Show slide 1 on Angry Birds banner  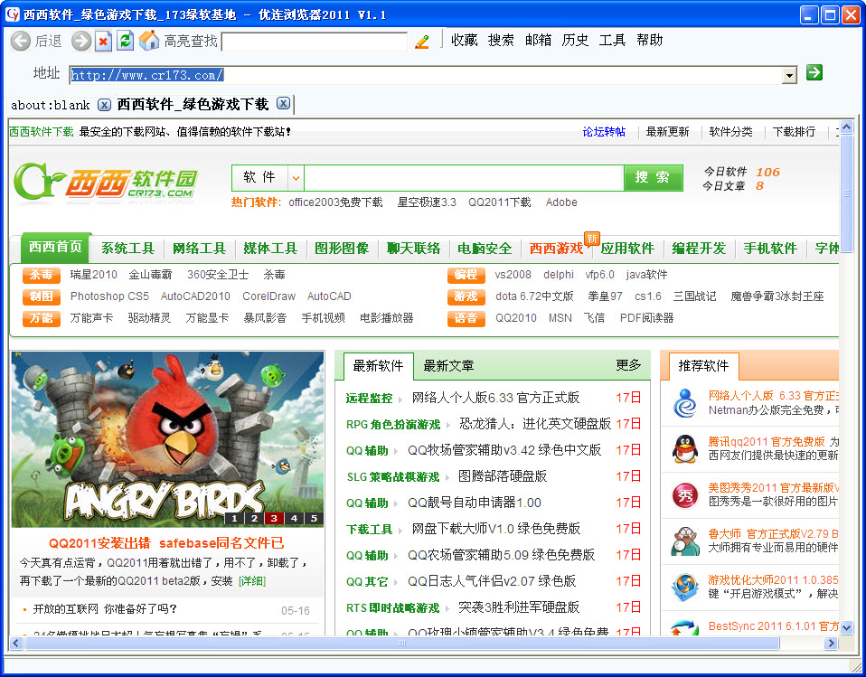pyautogui.click(x=234, y=518)
